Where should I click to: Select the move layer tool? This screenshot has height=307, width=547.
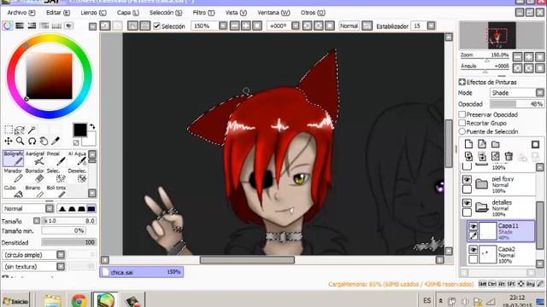point(9,141)
